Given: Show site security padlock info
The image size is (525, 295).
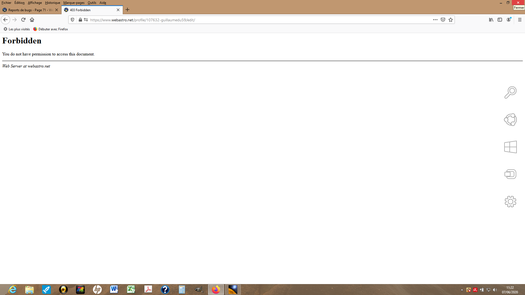Looking at the screenshot, I should coord(80,20).
